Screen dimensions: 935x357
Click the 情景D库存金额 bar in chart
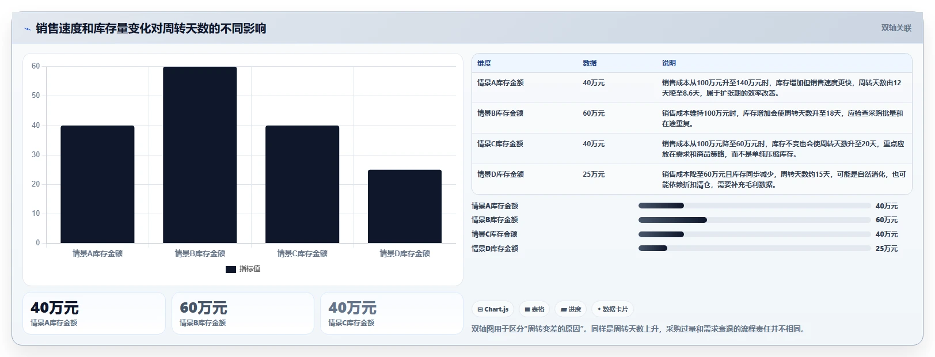[x=405, y=206]
